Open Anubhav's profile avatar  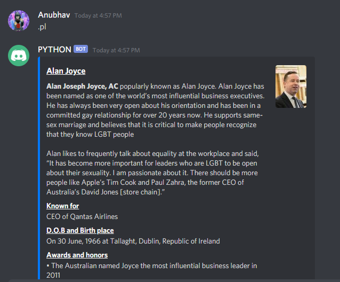(x=19, y=21)
